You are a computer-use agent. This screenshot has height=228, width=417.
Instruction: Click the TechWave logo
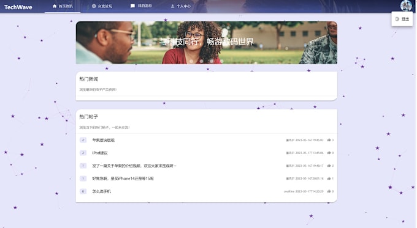point(18,7)
